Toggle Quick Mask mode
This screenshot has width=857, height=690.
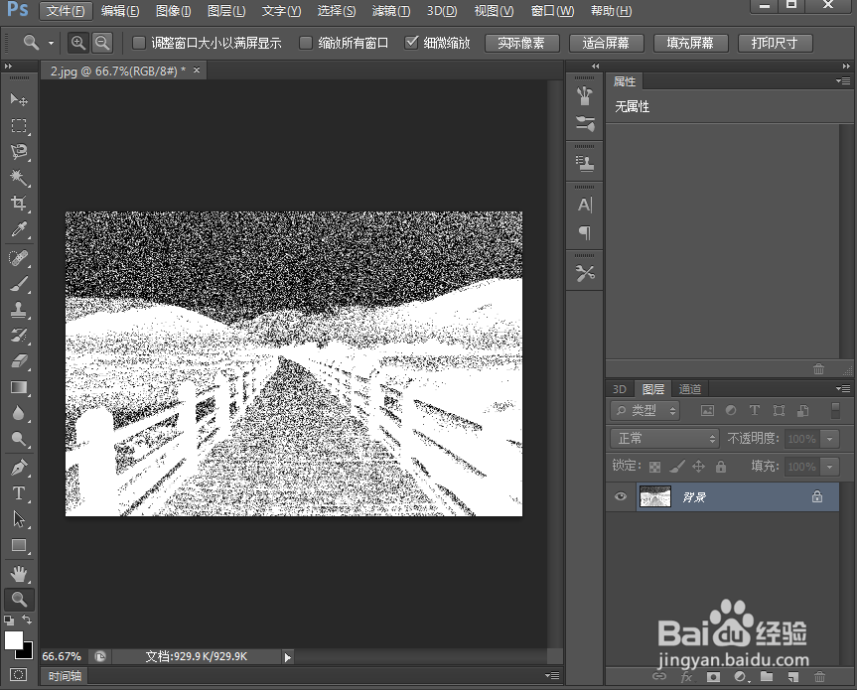click(x=18, y=675)
